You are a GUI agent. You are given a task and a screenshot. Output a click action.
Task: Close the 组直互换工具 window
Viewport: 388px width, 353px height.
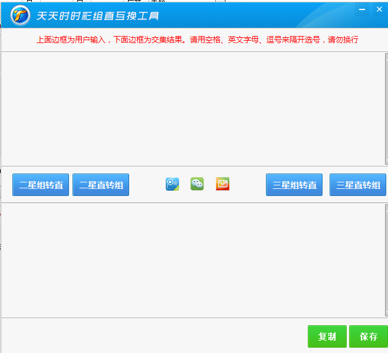point(379,9)
